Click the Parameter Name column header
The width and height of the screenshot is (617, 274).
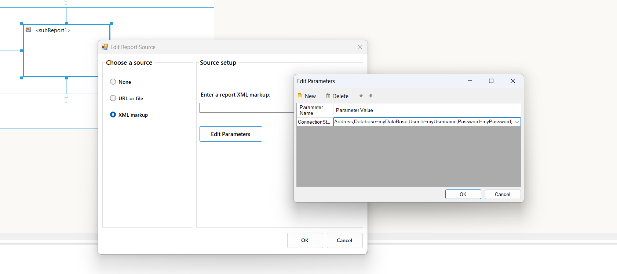pyautogui.click(x=315, y=110)
